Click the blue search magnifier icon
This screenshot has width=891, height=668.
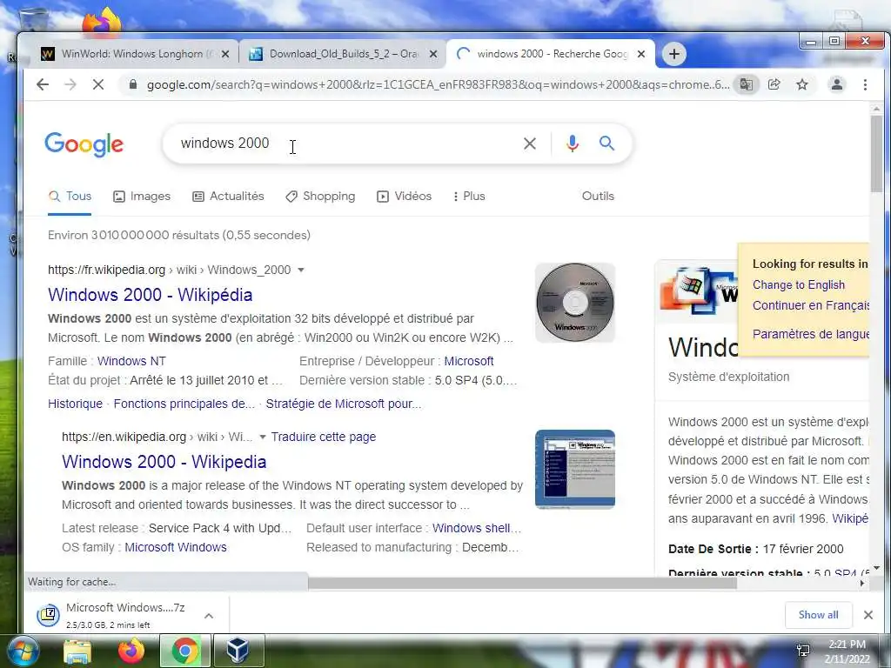pos(606,144)
